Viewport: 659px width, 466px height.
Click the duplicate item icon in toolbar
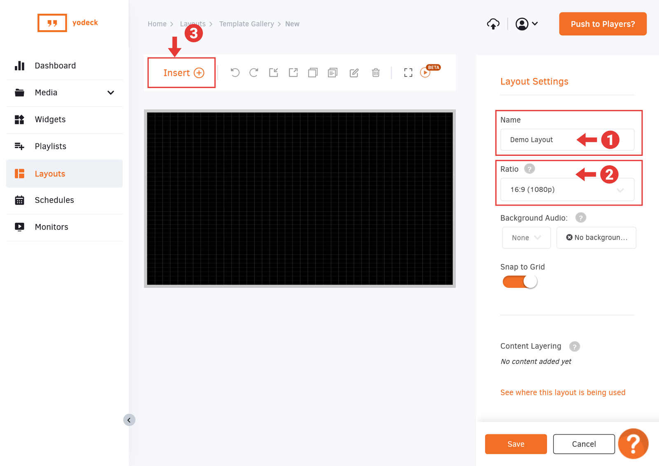pos(313,73)
